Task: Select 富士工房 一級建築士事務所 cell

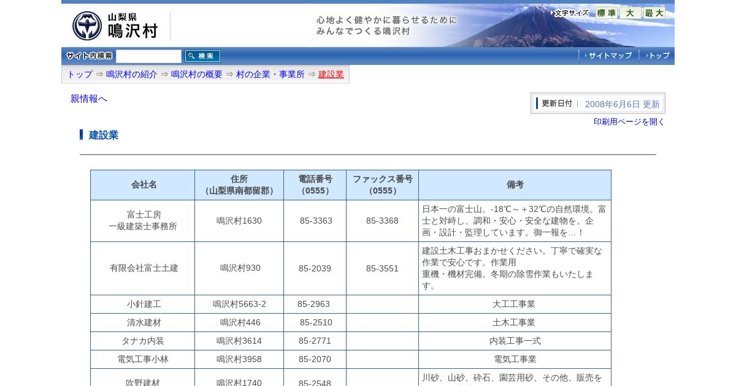Action: [143, 221]
